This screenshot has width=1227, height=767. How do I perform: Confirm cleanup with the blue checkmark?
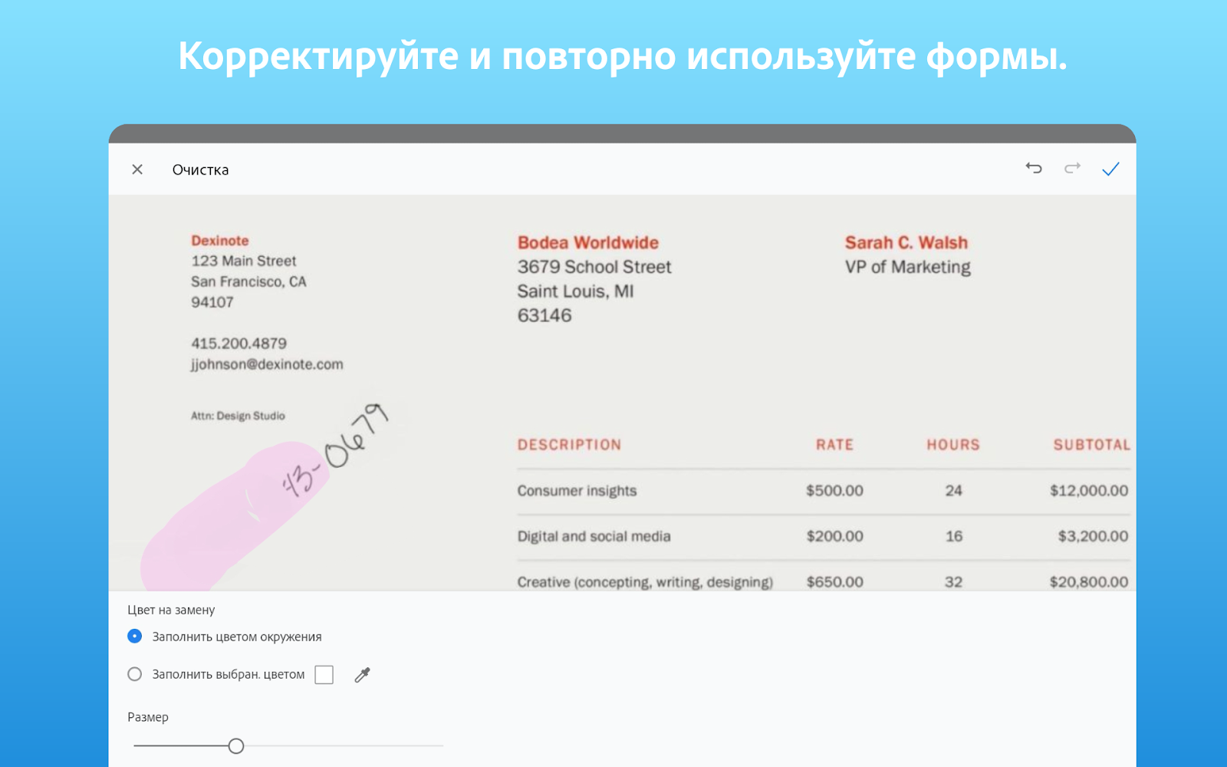pos(1110,169)
